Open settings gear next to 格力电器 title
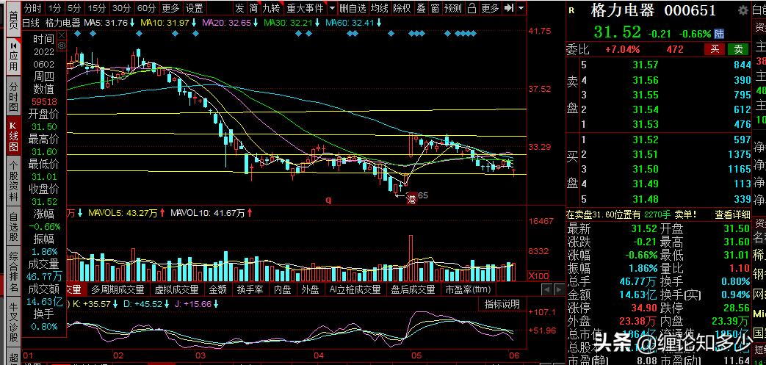The height and width of the screenshot is (365, 766). click(744, 10)
